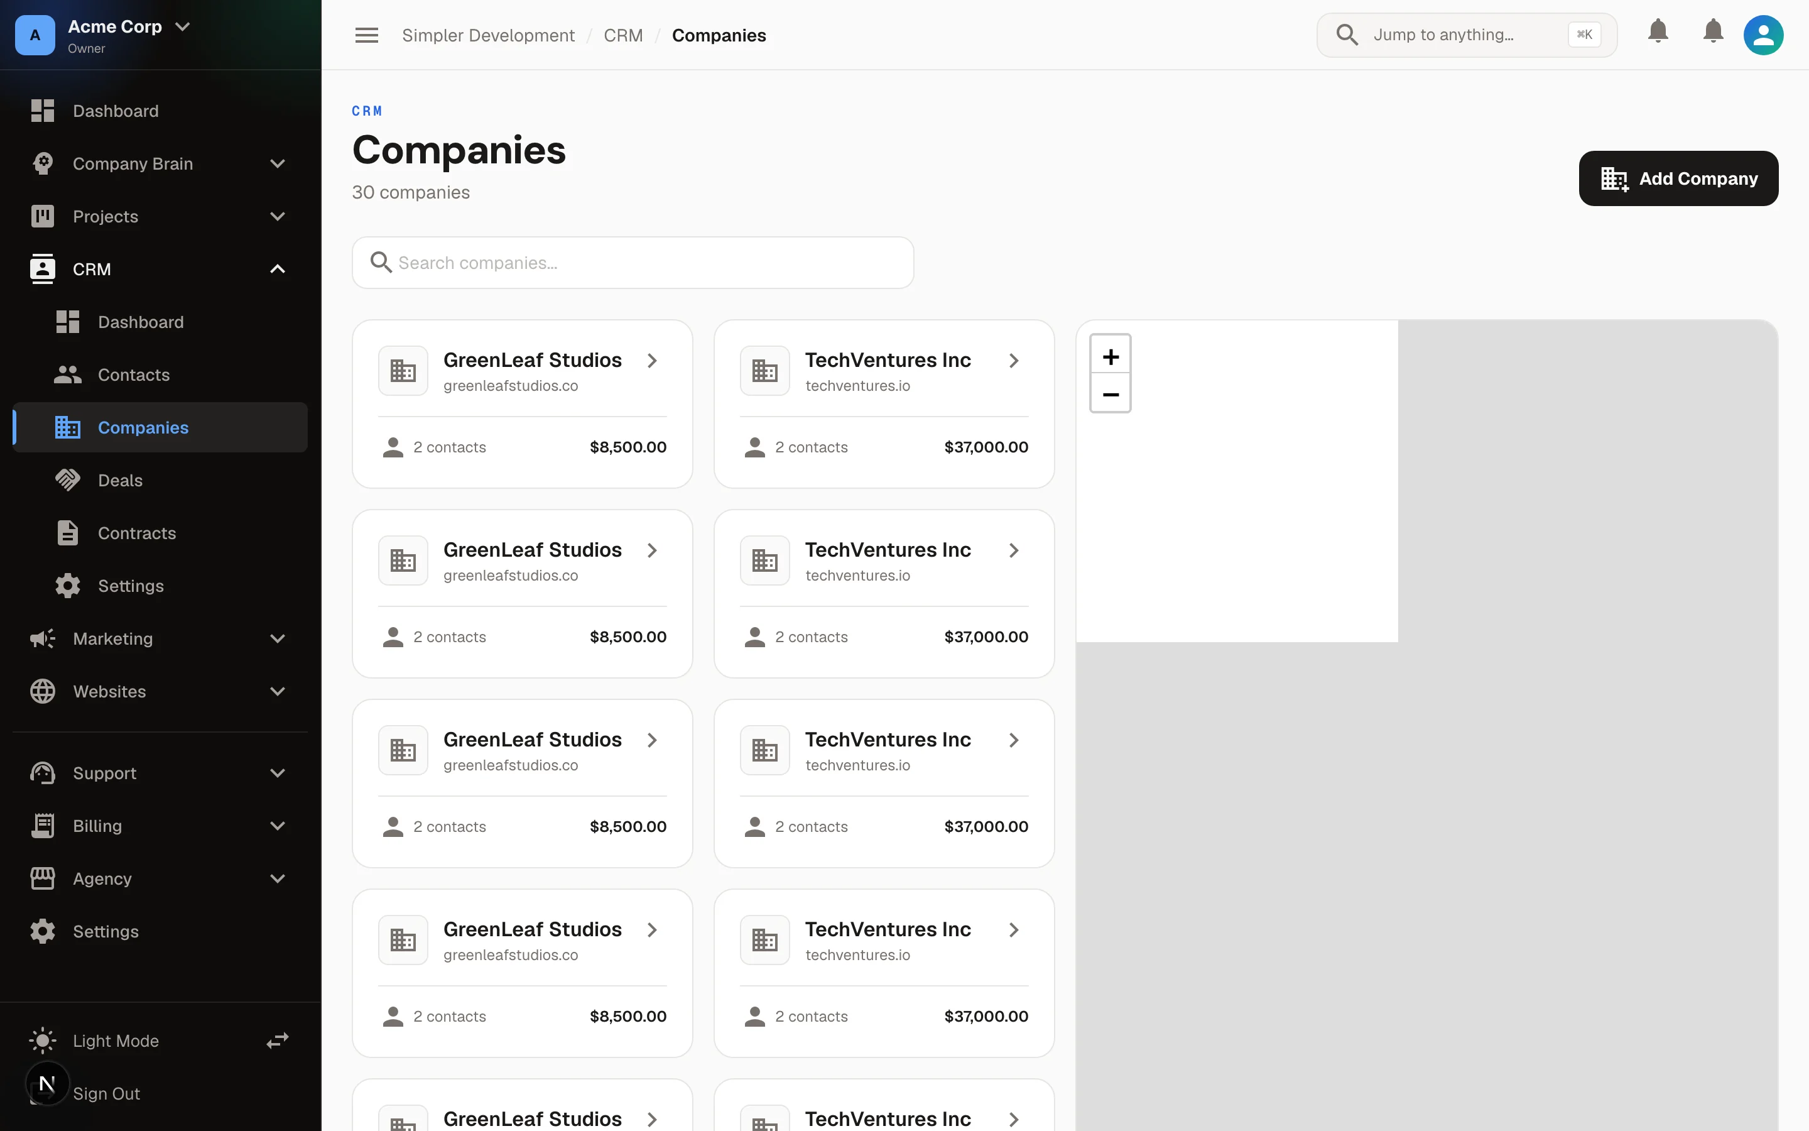Click the Acme Corp workspace logo
The height and width of the screenshot is (1131, 1809).
point(35,35)
